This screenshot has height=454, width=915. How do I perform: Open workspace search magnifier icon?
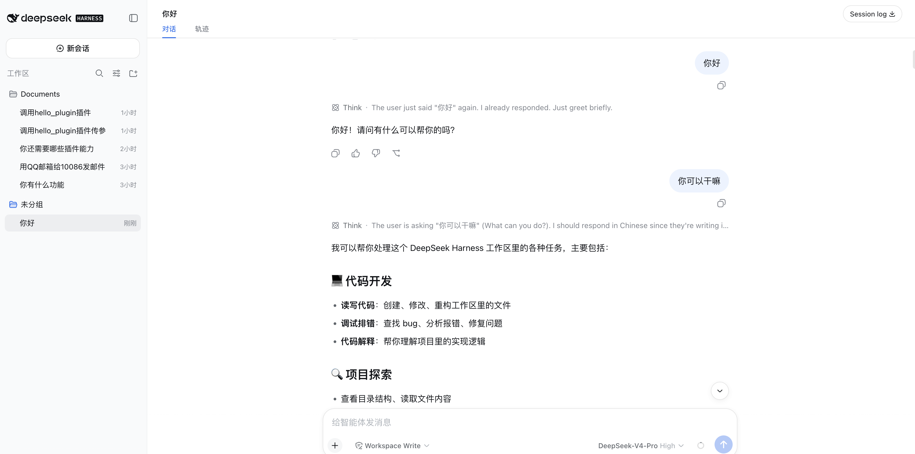(99, 74)
